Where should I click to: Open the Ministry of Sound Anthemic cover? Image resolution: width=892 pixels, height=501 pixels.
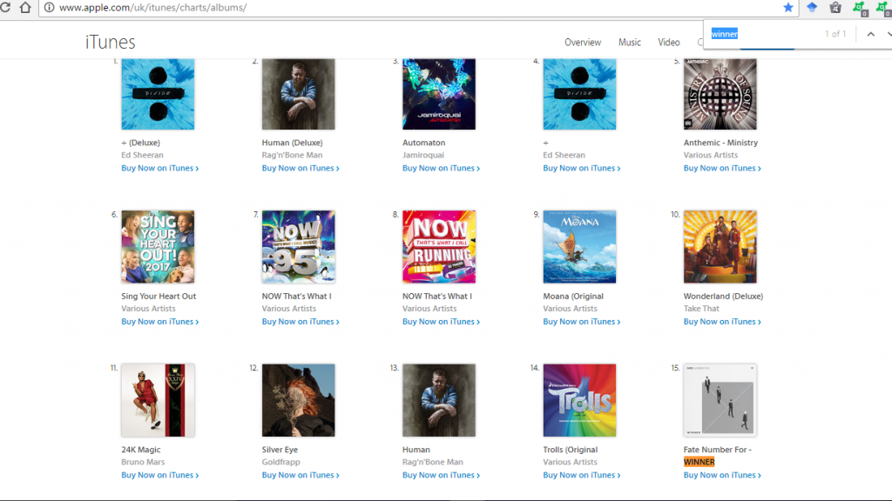(720, 94)
